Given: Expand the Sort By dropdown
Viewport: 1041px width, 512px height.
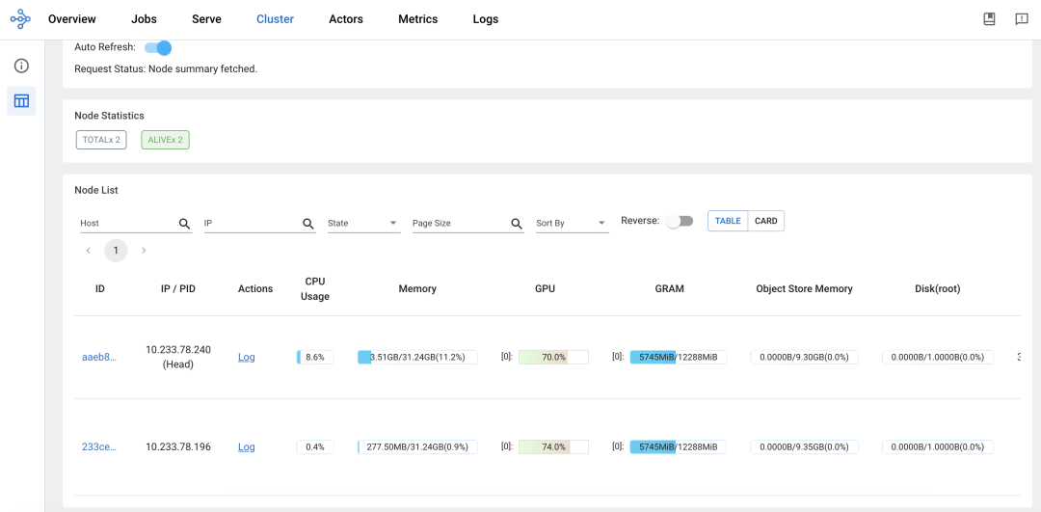Looking at the screenshot, I should 572,224.
